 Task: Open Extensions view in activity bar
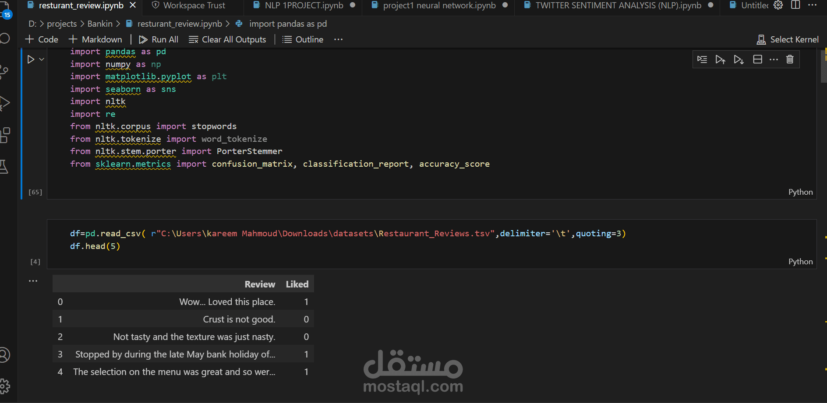[4, 135]
